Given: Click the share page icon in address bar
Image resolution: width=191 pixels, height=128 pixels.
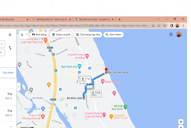Looking at the screenshot, I should [159, 26].
